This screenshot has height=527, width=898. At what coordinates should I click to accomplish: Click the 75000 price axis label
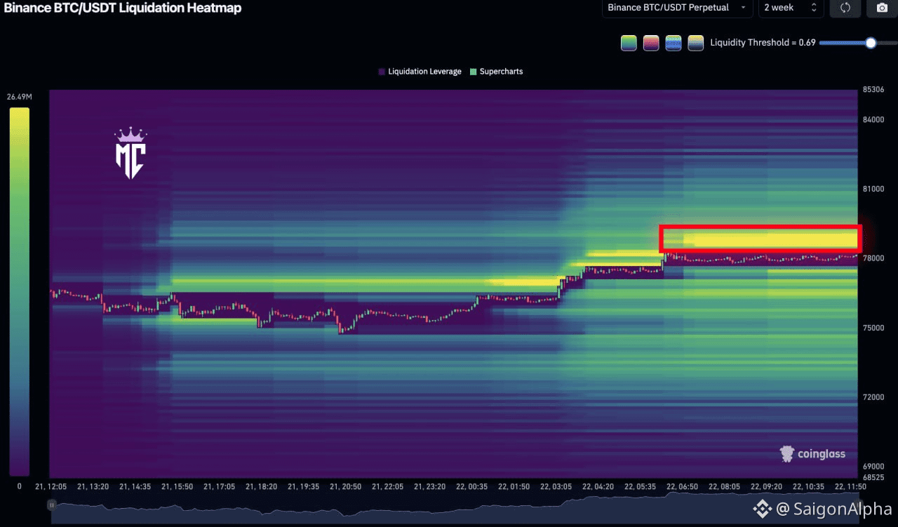coord(873,328)
